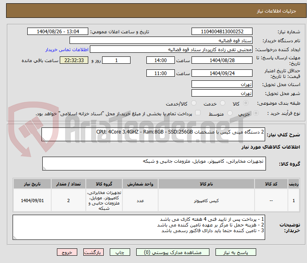
Task: Select the کالا/خدمت radio button
Action: pyautogui.click(x=194, y=103)
